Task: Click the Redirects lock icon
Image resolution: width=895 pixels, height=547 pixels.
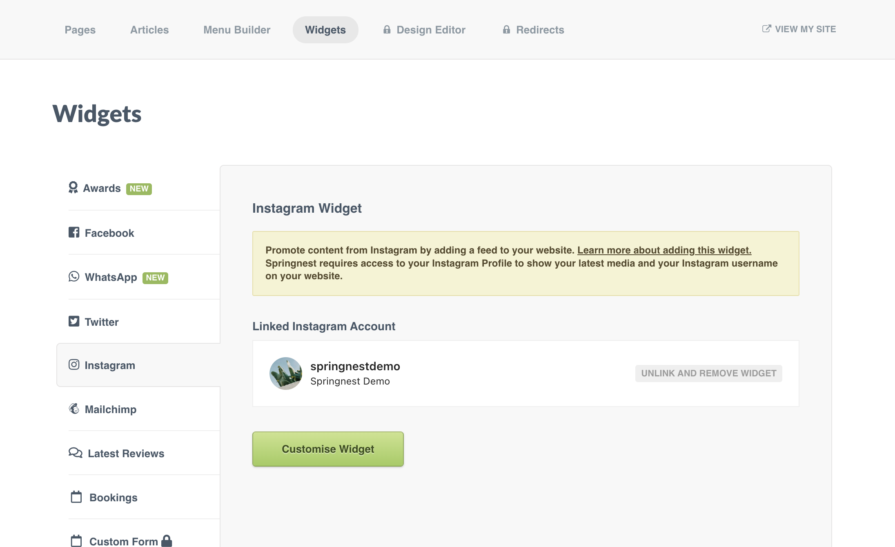Action: click(506, 29)
